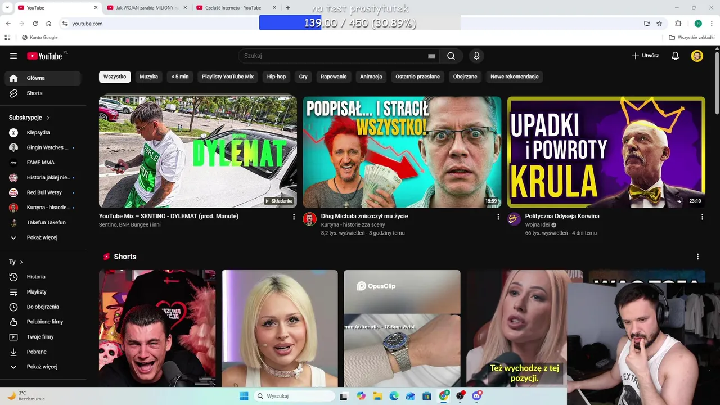
Task: Open Klepsydra subscription channel
Action: pyautogui.click(x=43, y=132)
